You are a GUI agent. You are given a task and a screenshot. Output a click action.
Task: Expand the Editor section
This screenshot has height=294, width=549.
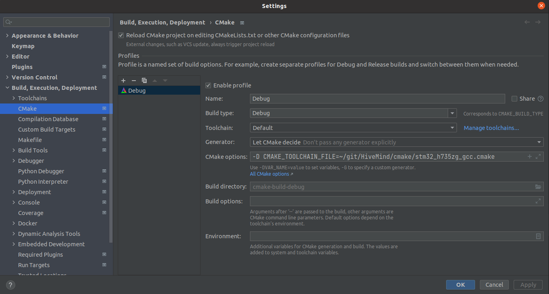pos(7,56)
